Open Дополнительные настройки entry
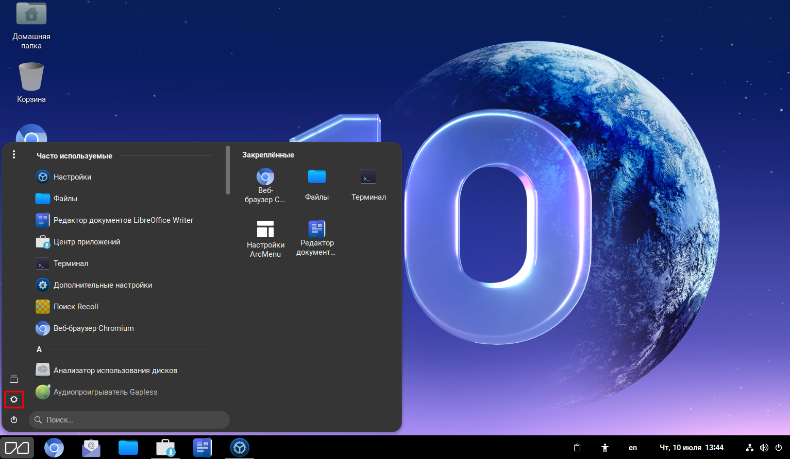This screenshot has width=790, height=459. (x=103, y=285)
